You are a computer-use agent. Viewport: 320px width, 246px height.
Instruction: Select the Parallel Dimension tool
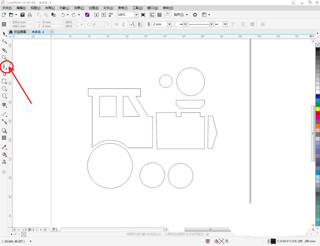[4, 114]
